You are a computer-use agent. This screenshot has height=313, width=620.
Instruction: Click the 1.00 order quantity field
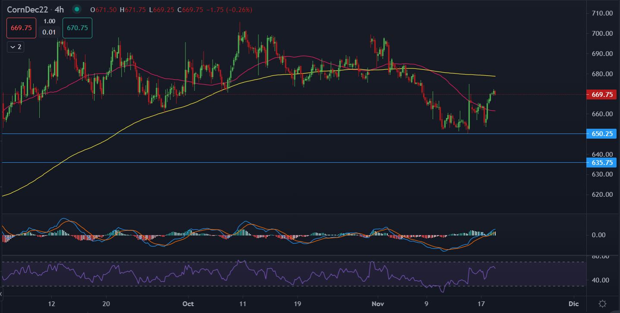click(49, 21)
